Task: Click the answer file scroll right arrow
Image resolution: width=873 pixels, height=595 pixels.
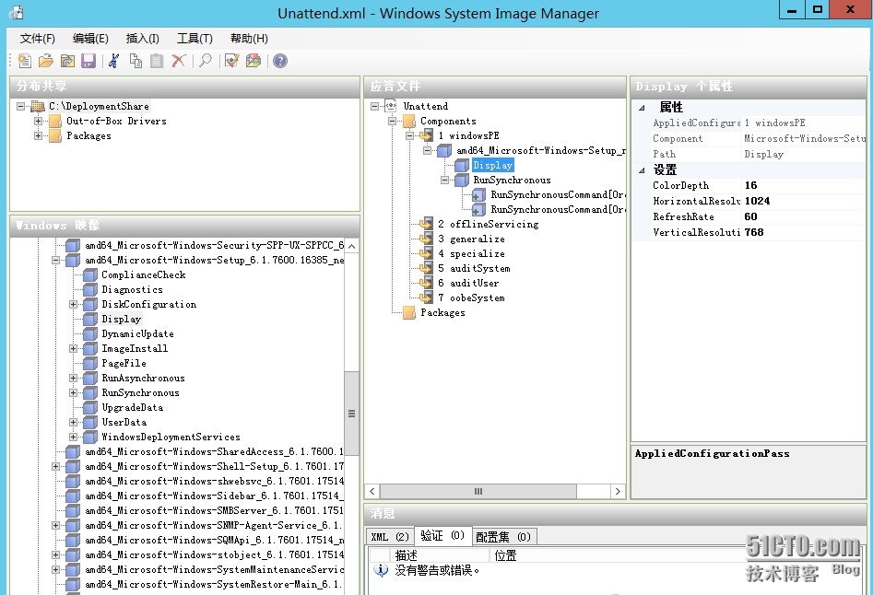Action: pos(618,492)
